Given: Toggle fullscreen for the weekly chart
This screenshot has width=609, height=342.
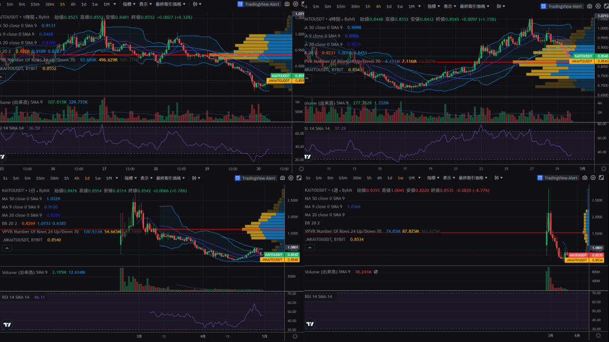Looking at the screenshot, I should [x=601, y=178].
